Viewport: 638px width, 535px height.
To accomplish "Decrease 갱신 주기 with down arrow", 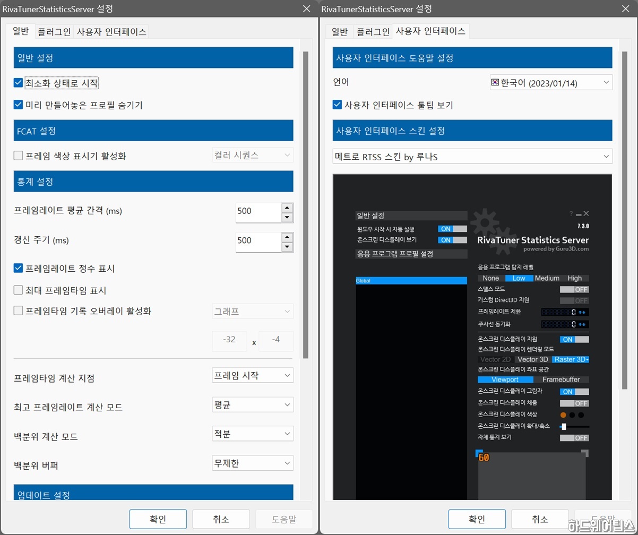I will pos(287,247).
